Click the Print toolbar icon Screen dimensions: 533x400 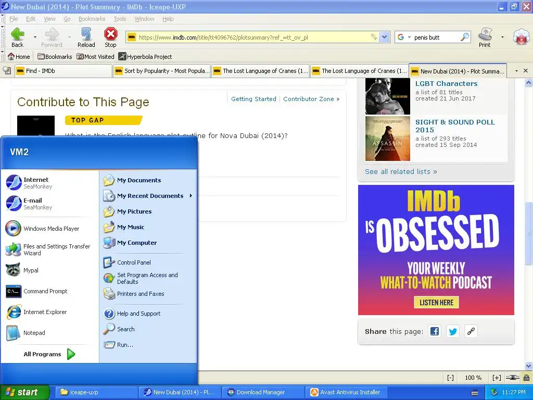coord(485,37)
